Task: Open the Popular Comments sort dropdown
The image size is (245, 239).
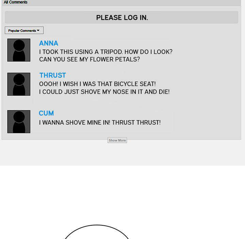Action: click(x=24, y=30)
